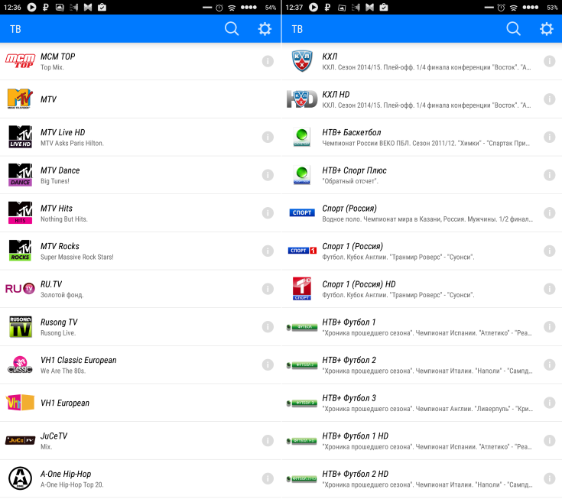Open settings gear in the left TV screen

pyautogui.click(x=265, y=29)
